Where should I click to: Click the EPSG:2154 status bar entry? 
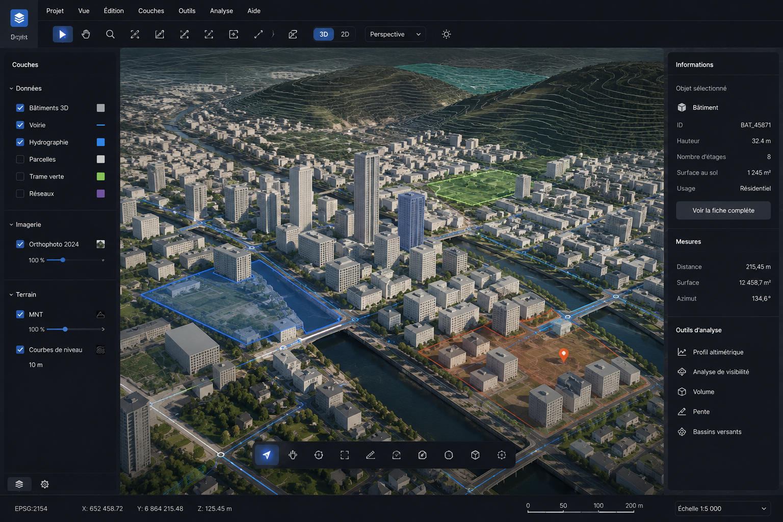point(31,508)
